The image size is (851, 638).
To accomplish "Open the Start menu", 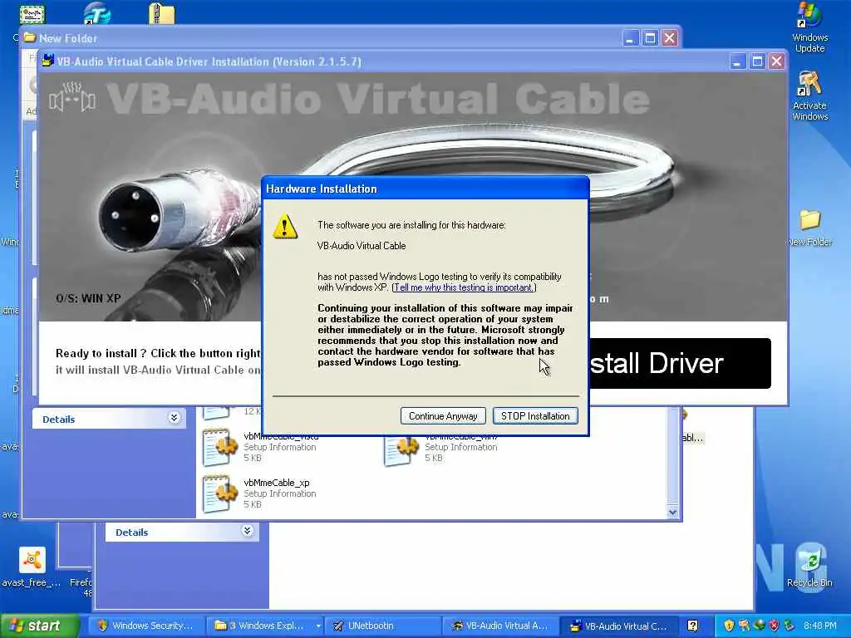I will (x=39, y=626).
